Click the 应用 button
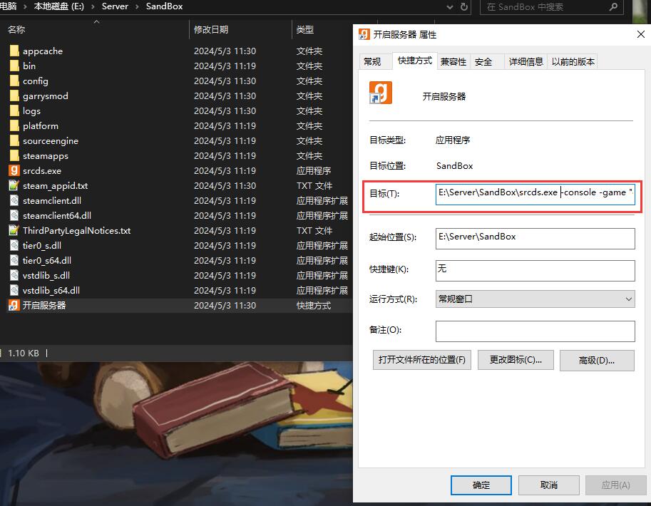The image size is (651, 506). (x=616, y=485)
